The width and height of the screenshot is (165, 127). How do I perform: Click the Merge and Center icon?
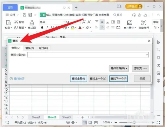click(x=130, y=23)
